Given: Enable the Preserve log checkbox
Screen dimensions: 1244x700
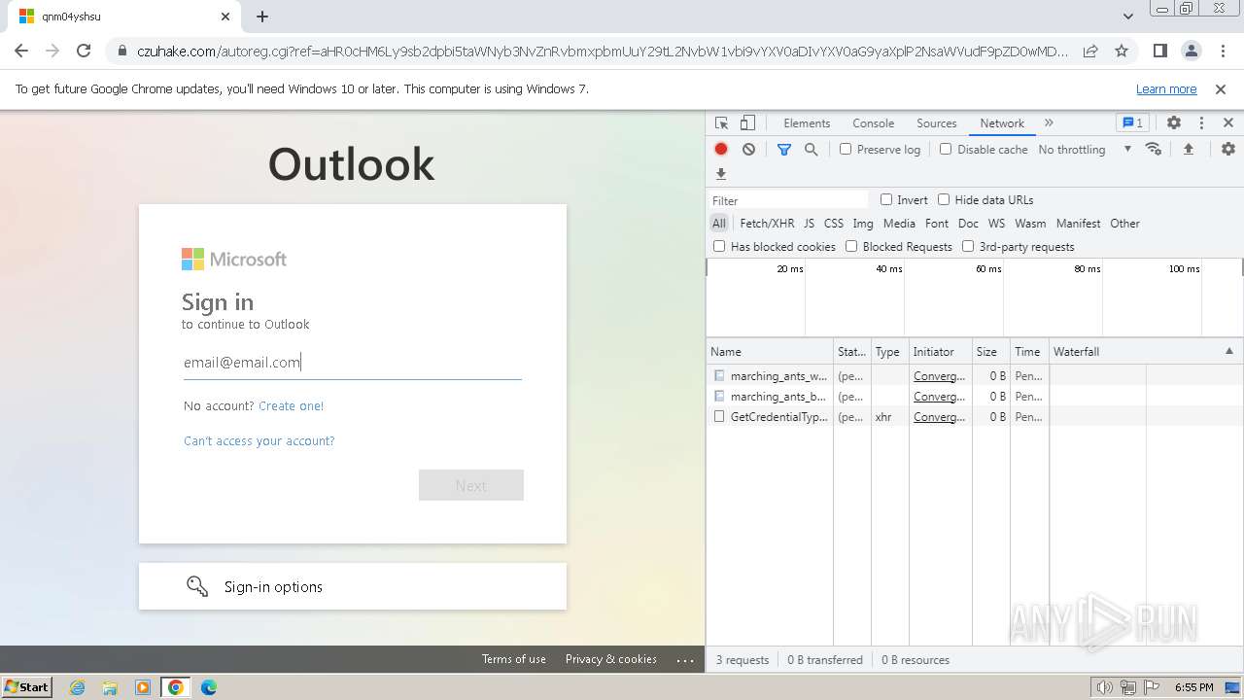Looking at the screenshot, I should coord(846,149).
